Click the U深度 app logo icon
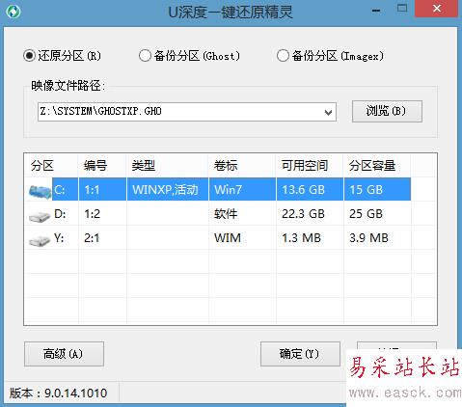The width and height of the screenshot is (462, 407). 14,12
